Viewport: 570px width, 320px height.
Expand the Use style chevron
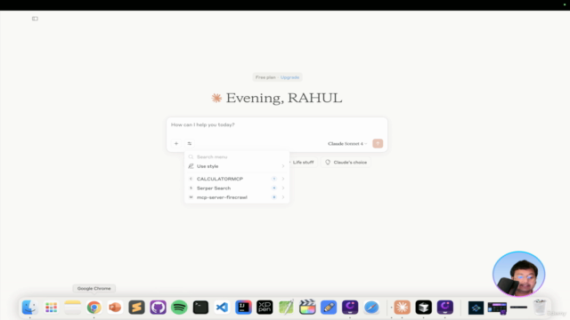(283, 166)
